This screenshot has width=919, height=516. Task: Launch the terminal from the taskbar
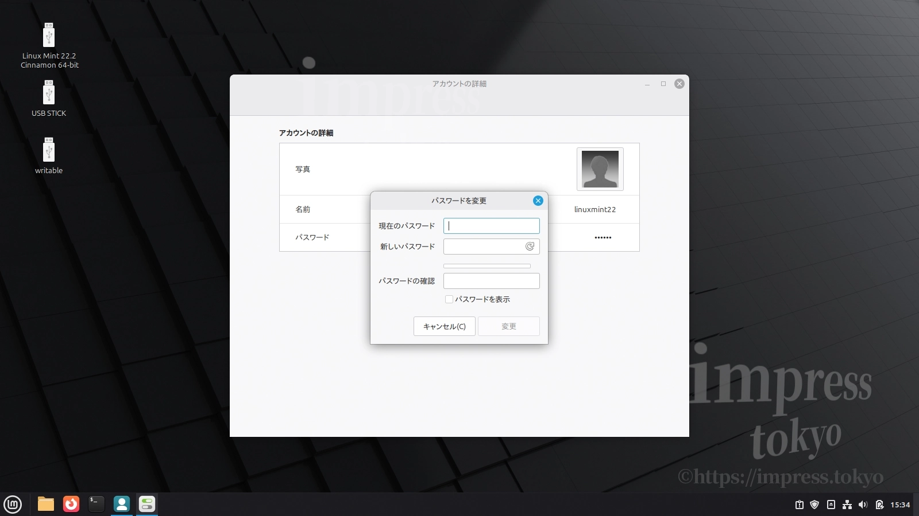tap(96, 505)
